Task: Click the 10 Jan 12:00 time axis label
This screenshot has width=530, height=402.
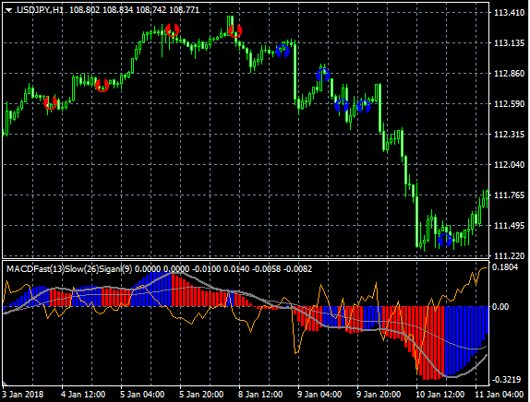Action: click(x=440, y=395)
